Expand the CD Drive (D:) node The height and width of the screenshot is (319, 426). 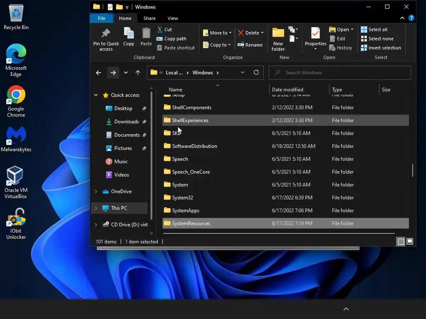(96, 225)
